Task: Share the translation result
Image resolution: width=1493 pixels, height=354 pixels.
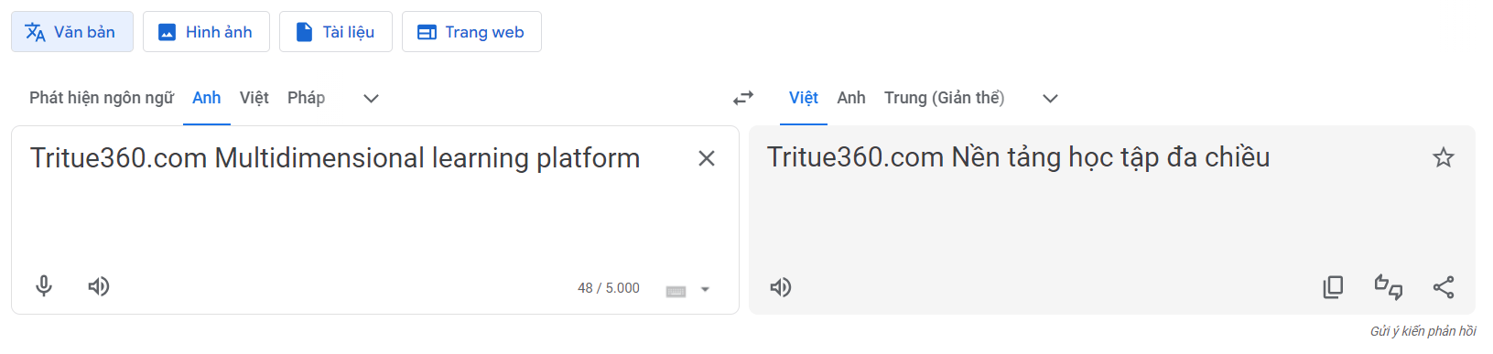Action: 1444,287
